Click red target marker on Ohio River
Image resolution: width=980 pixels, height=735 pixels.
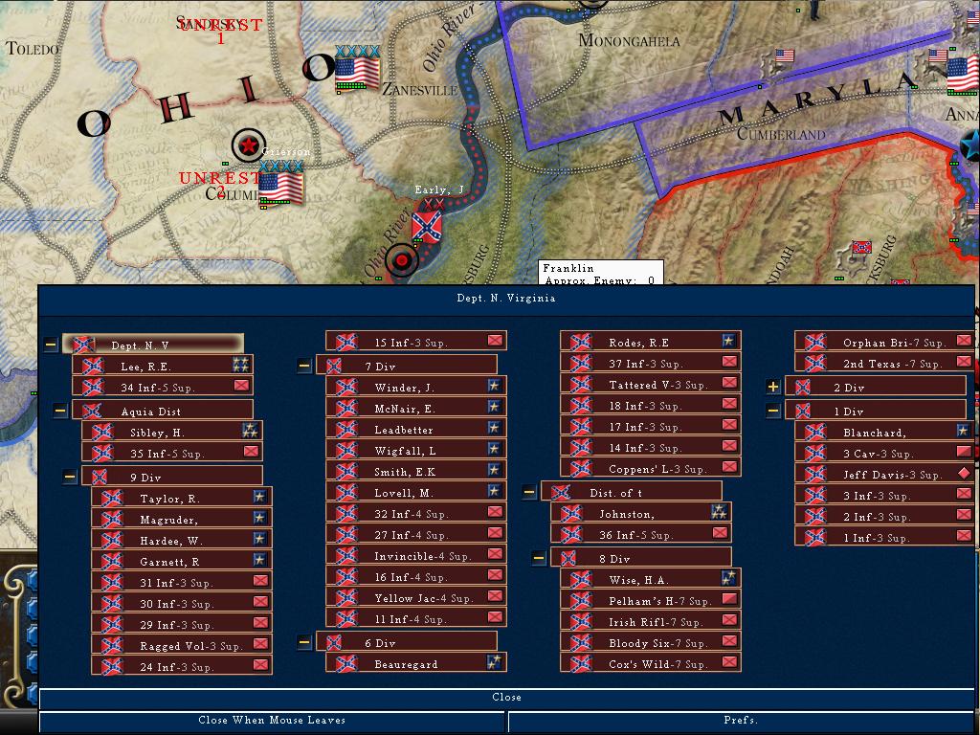(x=402, y=259)
